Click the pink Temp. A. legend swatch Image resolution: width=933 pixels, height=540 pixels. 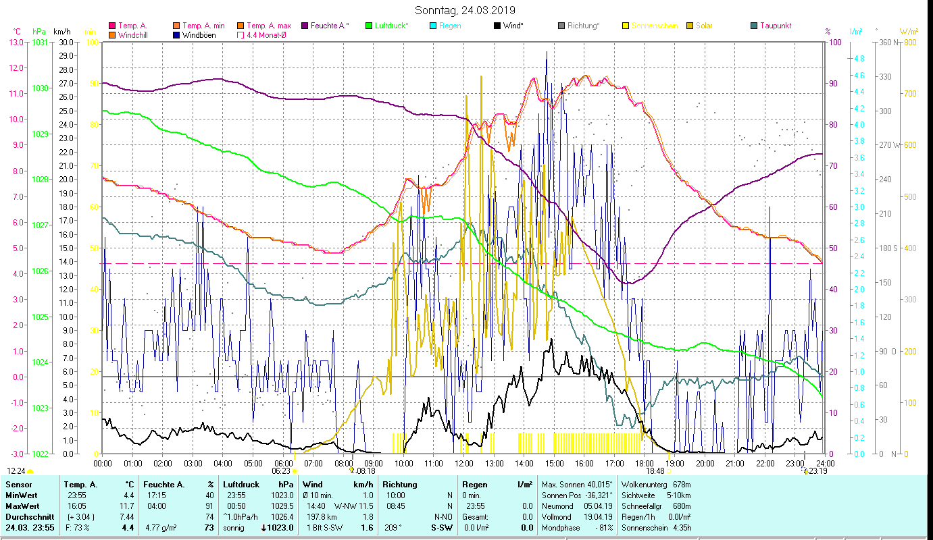[x=112, y=26]
